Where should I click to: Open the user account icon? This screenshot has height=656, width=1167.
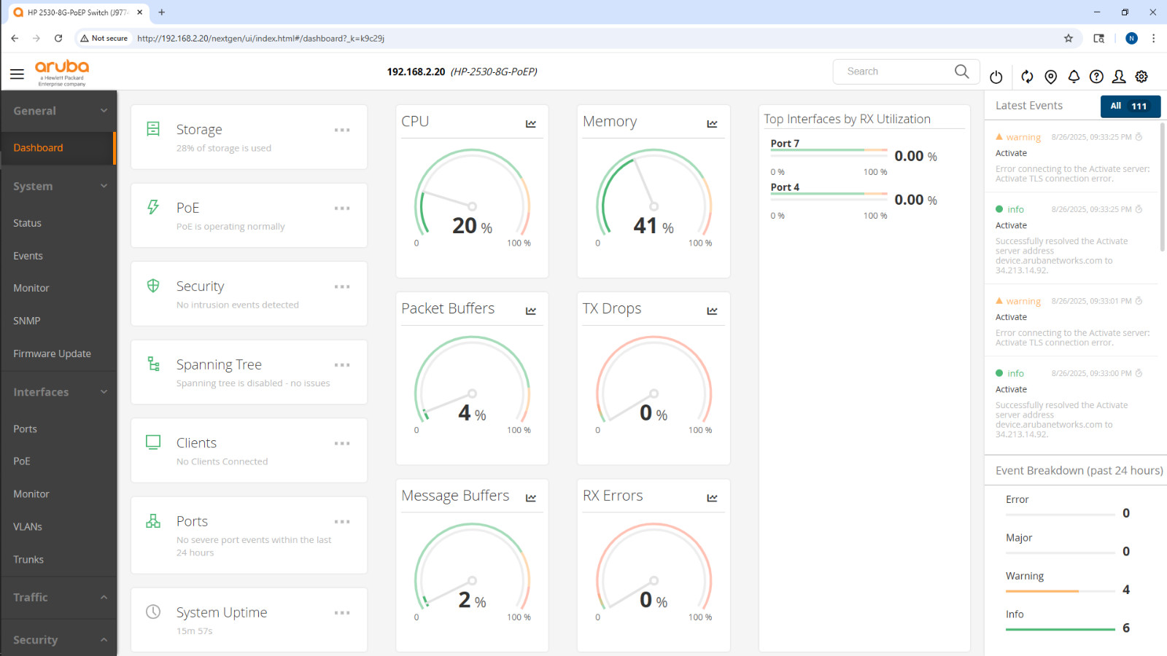[1119, 77]
